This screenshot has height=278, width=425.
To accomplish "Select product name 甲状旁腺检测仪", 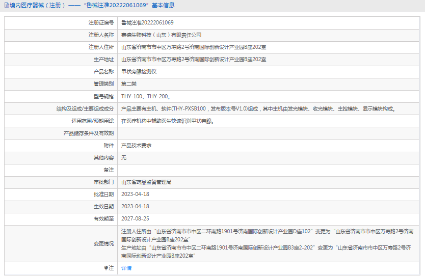I will (139, 72).
